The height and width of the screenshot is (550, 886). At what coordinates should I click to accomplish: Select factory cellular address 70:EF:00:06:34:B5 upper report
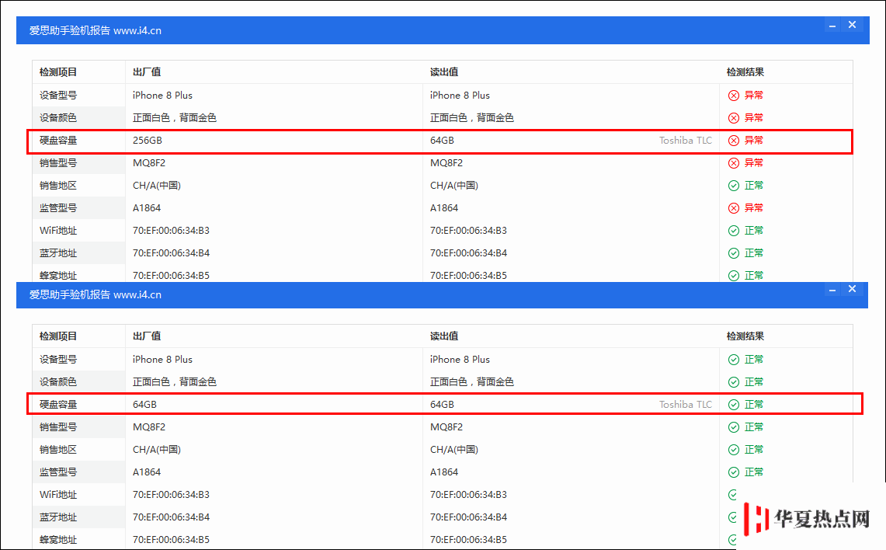(171, 276)
